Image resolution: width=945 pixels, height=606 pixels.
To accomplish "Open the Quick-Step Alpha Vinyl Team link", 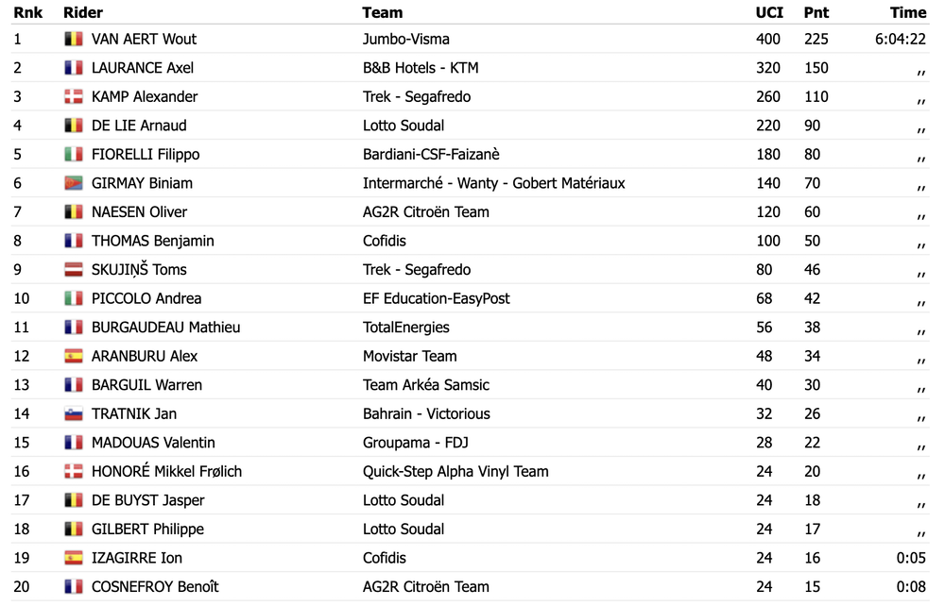I will pyautogui.click(x=455, y=472).
